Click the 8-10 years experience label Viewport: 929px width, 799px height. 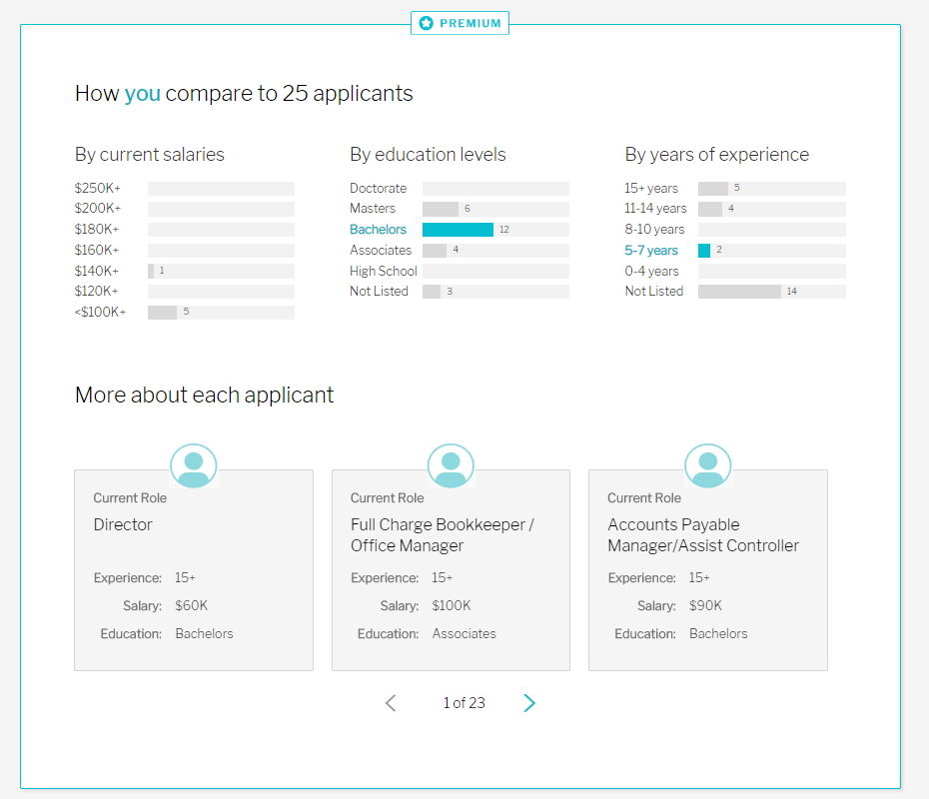click(x=654, y=230)
